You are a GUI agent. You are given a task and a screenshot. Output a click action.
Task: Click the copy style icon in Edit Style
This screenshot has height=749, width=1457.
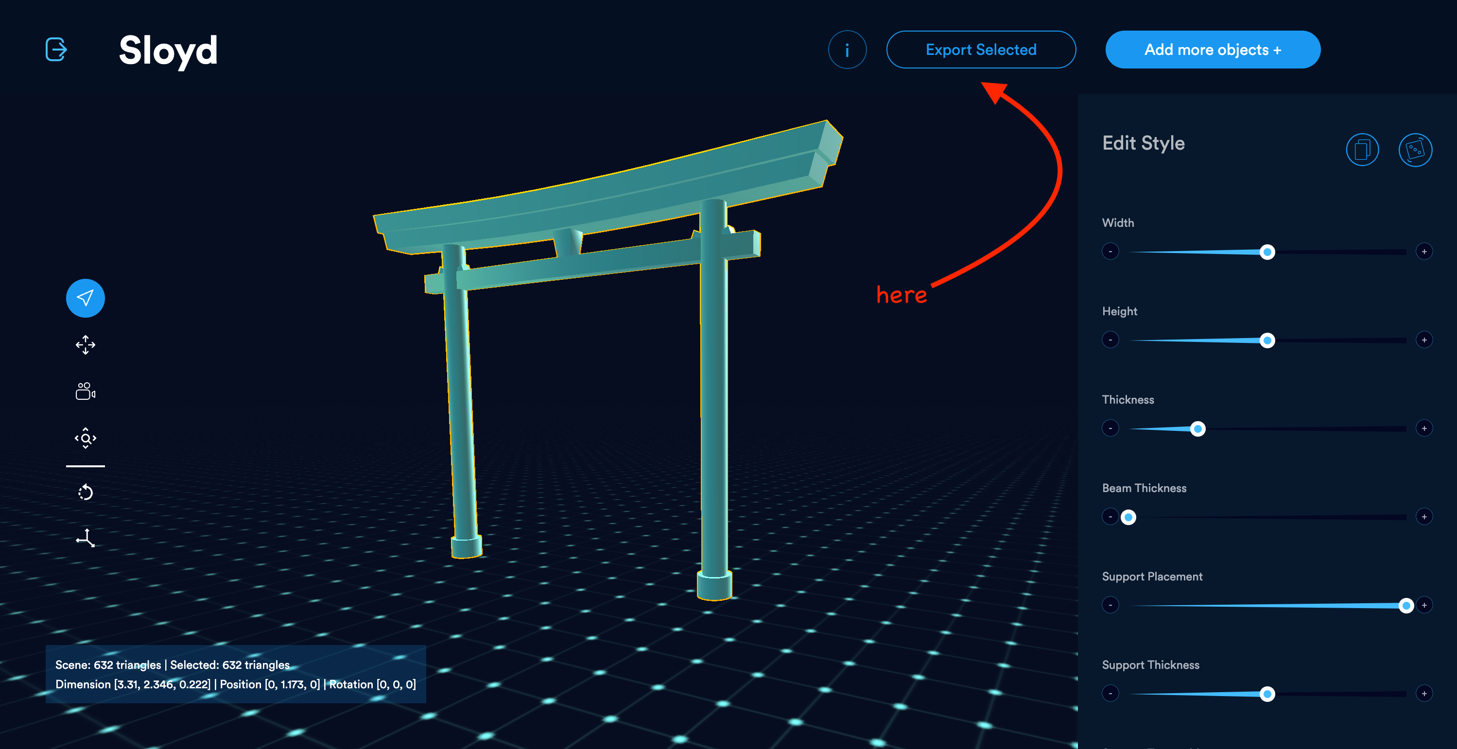pyautogui.click(x=1362, y=150)
